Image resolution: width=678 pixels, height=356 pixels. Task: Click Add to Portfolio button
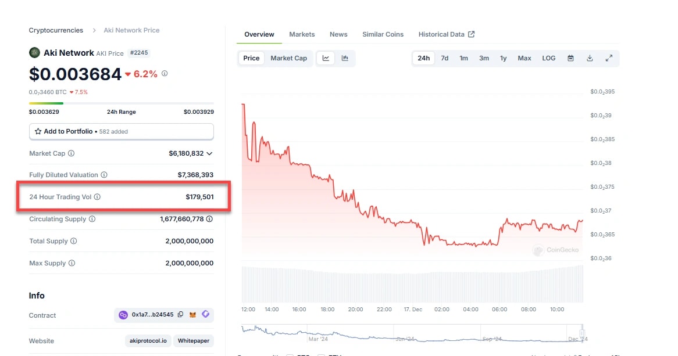(x=121, y=131)
